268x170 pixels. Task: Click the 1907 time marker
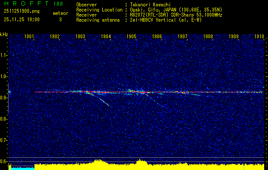(x=182, y=37)
